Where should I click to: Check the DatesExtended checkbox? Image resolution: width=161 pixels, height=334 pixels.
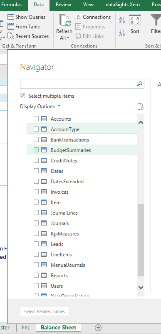(x=36, y=182)
